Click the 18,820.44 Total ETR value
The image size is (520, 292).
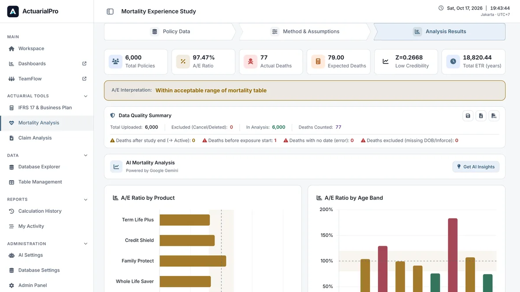click(478, 58)
